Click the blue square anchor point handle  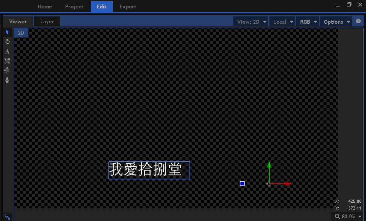coord(242,184)
